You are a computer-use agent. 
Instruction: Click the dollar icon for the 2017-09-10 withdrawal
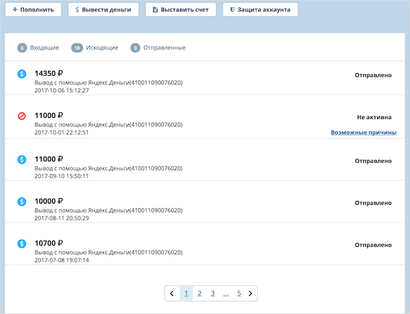(x=22, y=159)
